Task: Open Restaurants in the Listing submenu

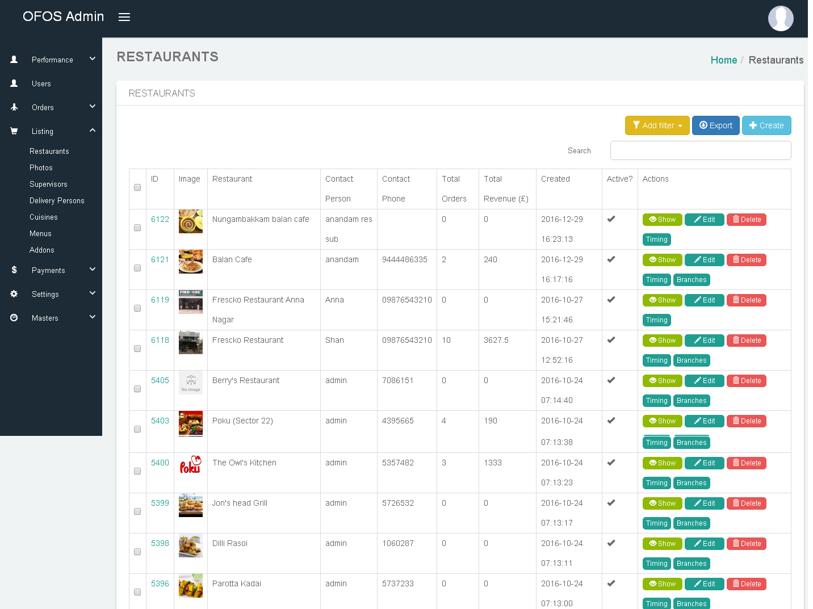Action: pyautogui.click(x=49, y=152)
